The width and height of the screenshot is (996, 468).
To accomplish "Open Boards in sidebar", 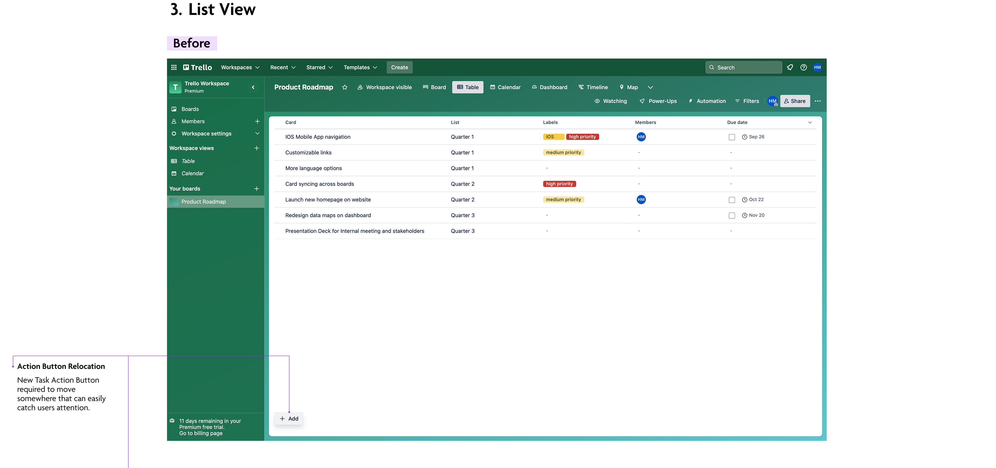I will point(216,109).
